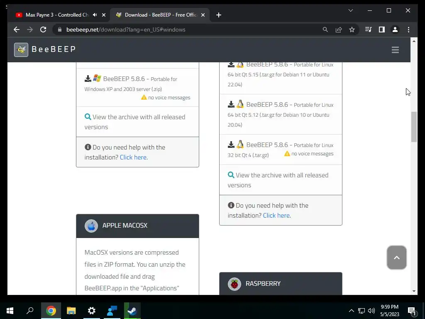The width and height of the screenshot is (425, 319).
Task: Open a new browser tab
Action: (219, 15)
